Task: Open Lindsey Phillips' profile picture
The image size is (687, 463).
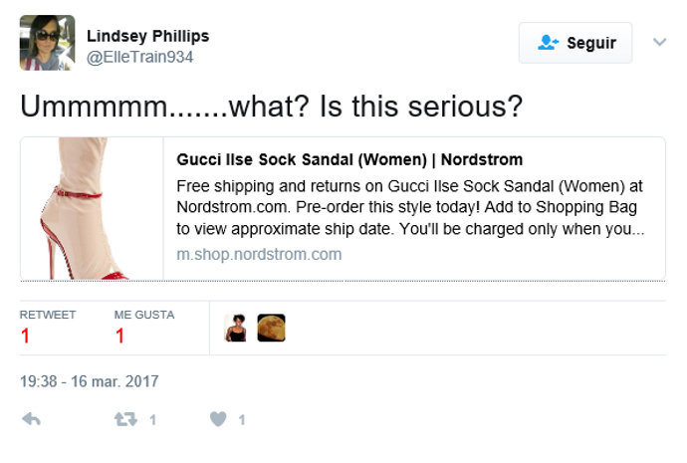Action: (x=47, y=43)
